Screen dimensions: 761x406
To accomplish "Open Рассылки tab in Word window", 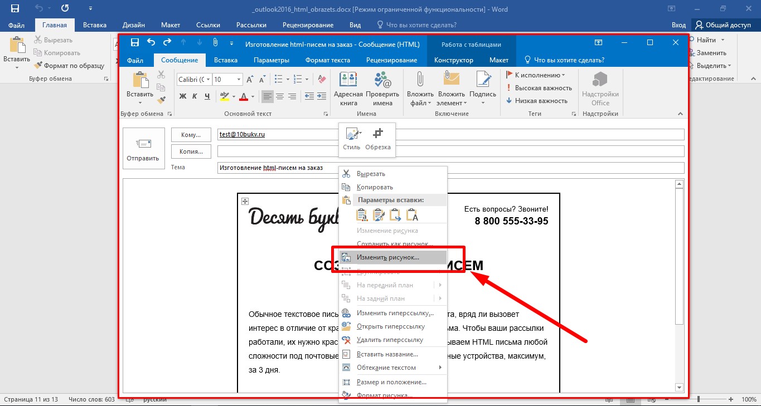I will [251, 25].
